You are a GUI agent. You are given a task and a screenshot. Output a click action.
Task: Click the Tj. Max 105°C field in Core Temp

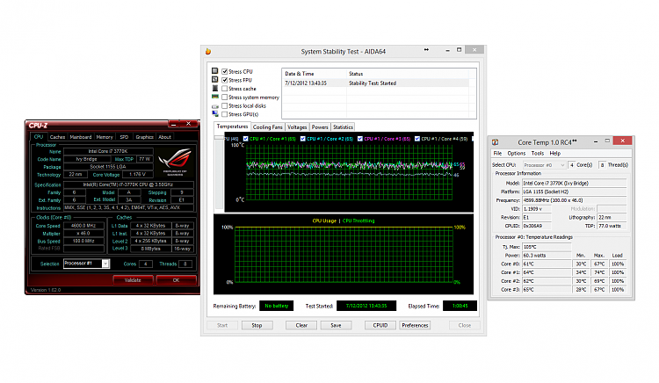[547, 247]
